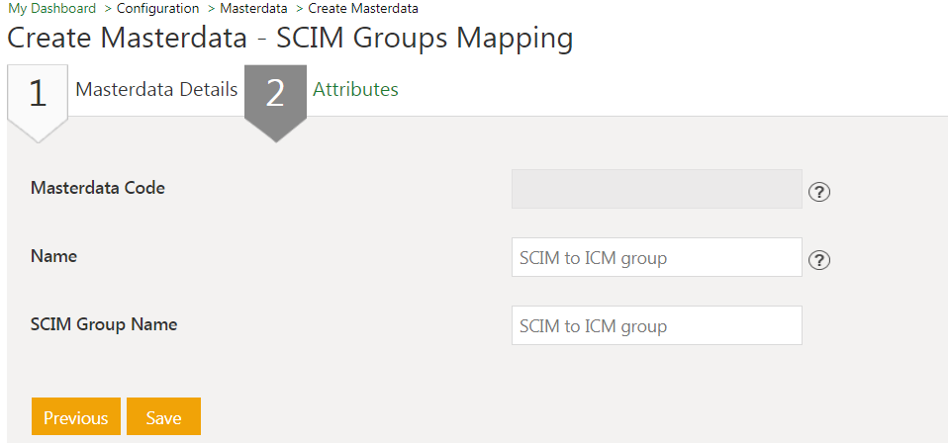Click the Name field label
948x443 pixels.
pos(54,255)
